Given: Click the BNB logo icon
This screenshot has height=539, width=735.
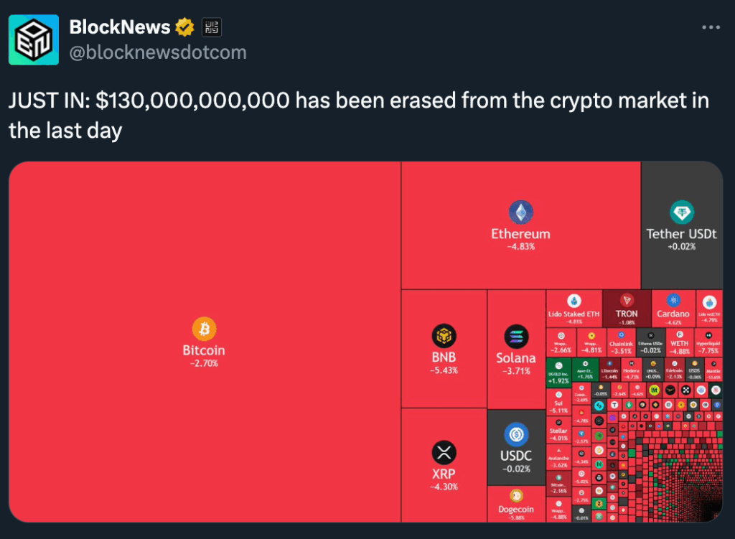Looking at the screenshot, I should pos(444,336).
